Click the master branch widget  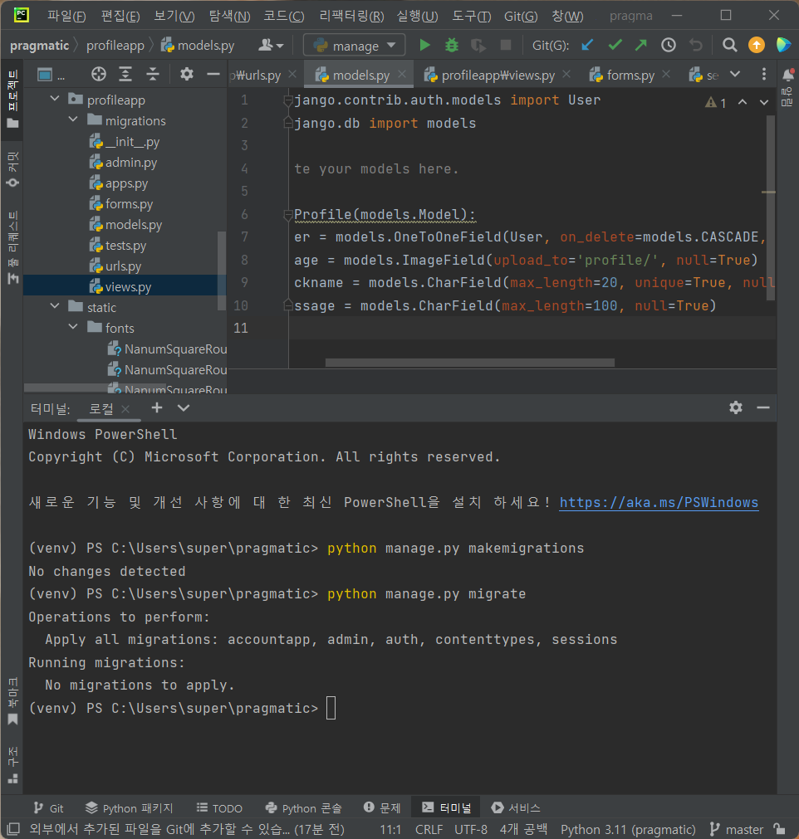click(737, 829)
